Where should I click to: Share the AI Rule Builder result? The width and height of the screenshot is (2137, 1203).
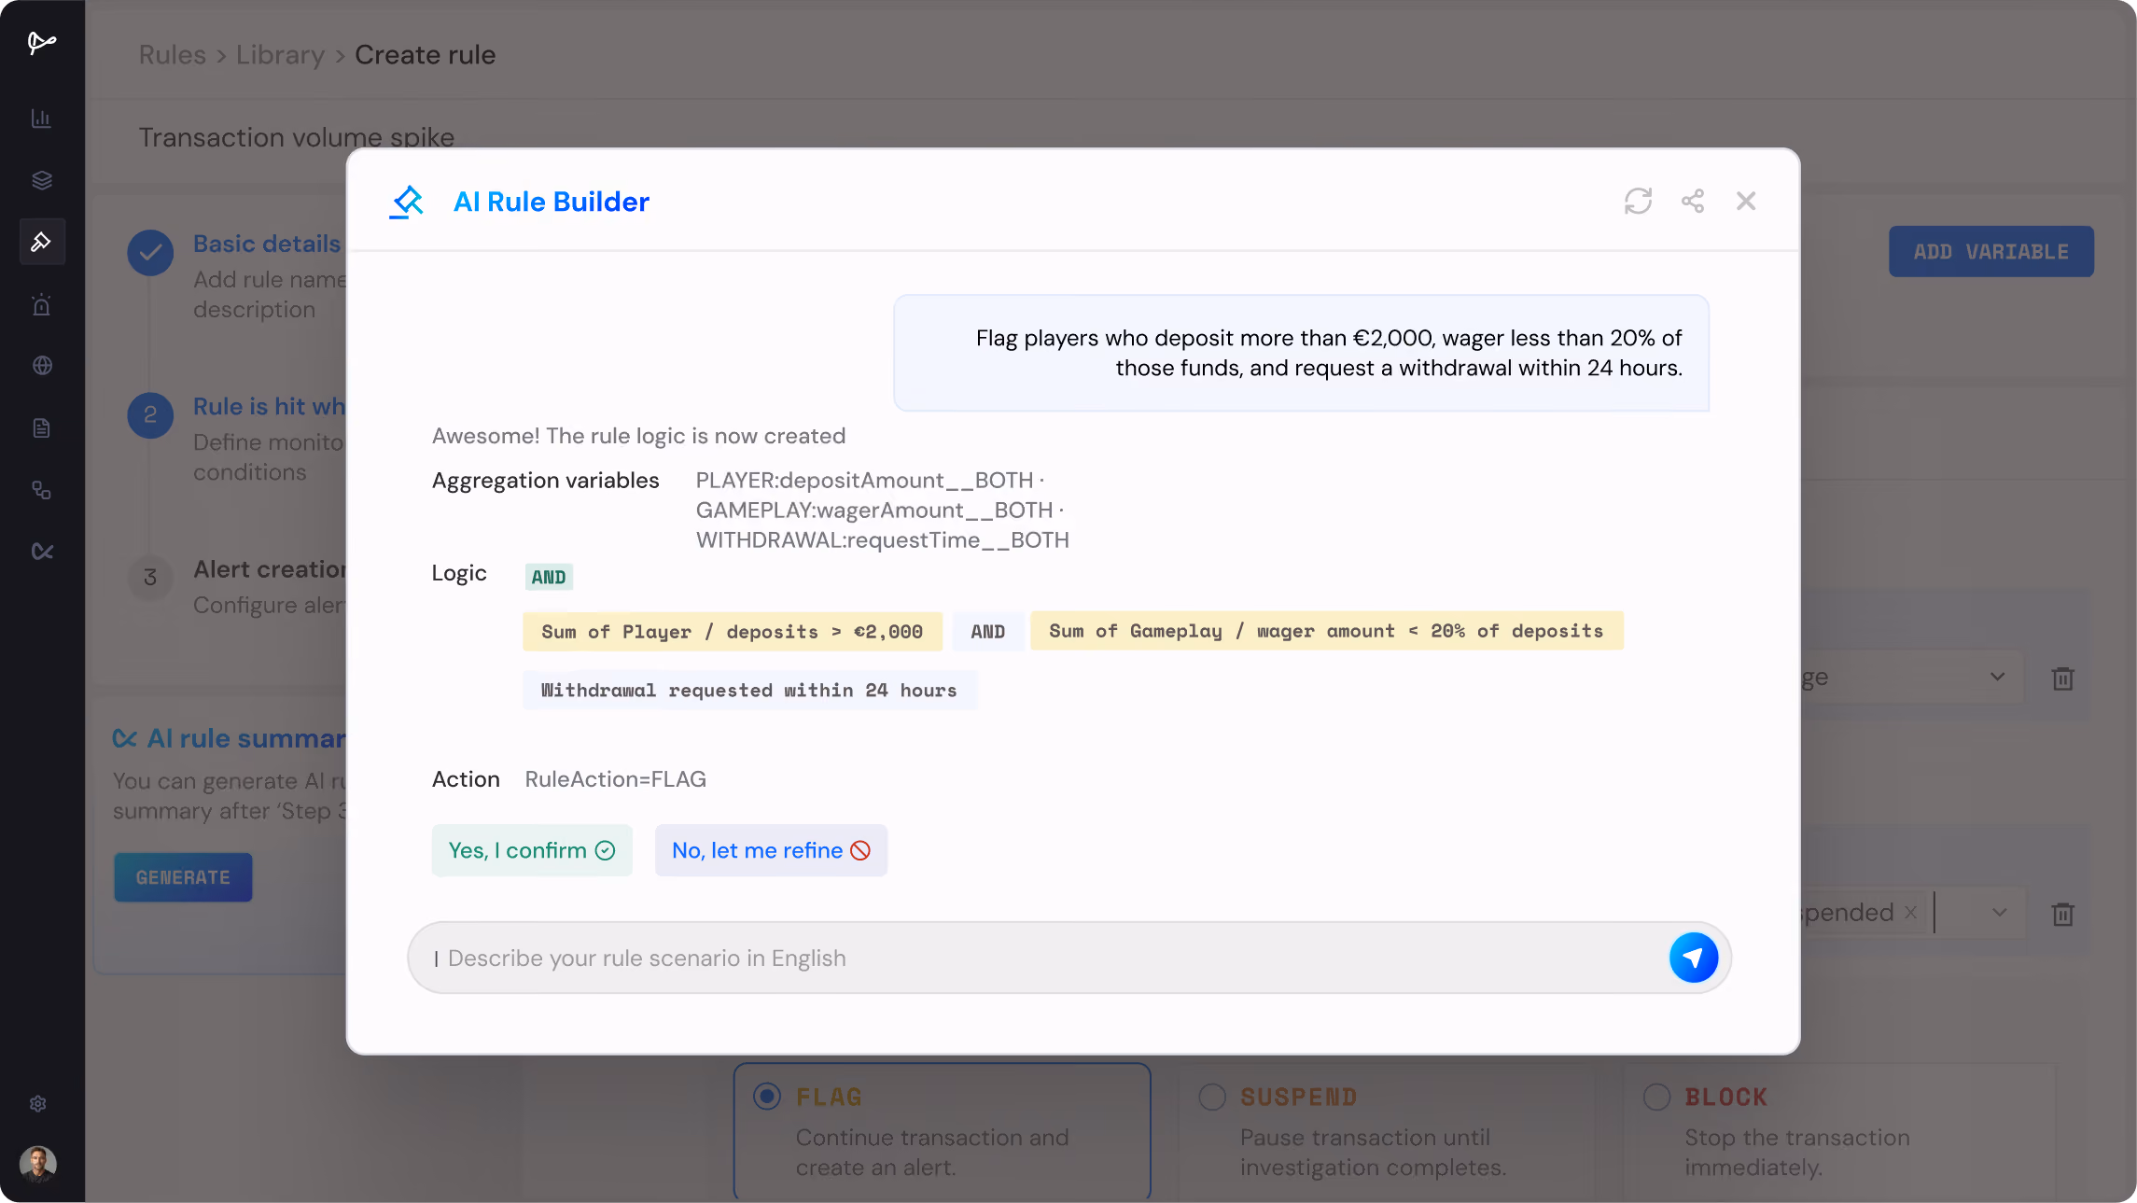coord(1693,201)
